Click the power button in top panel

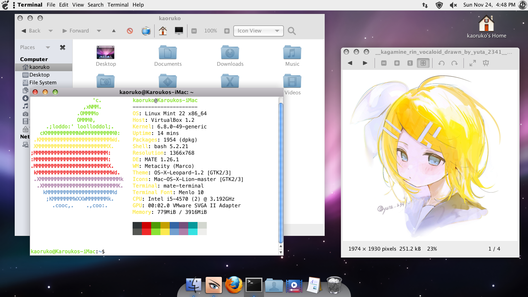pos(522,5)
